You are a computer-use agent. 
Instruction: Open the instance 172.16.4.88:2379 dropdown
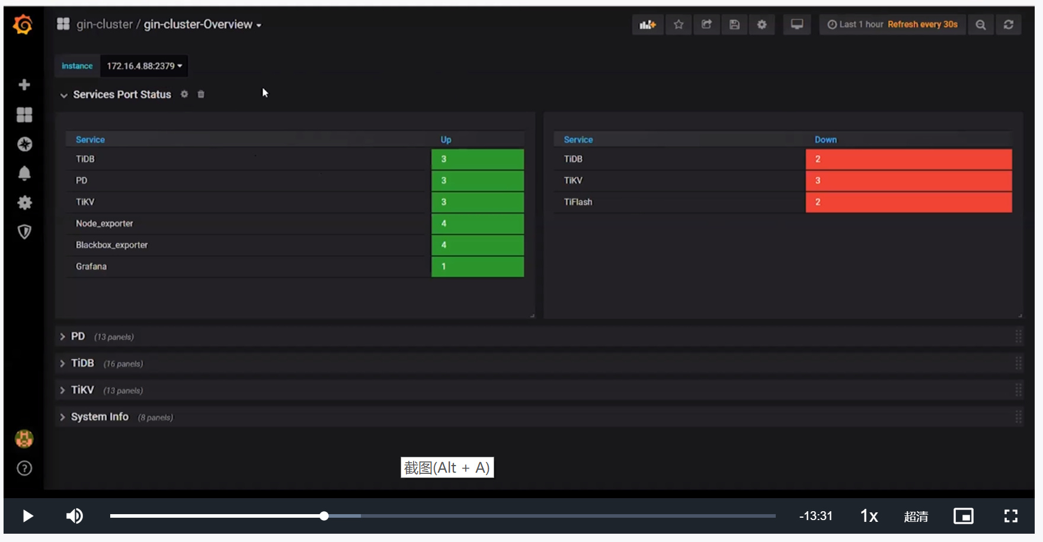[x=144, y=66]
